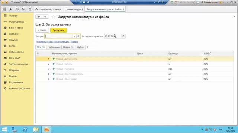Close the form with X at right
Screen dimensions: 238x133
234,16
